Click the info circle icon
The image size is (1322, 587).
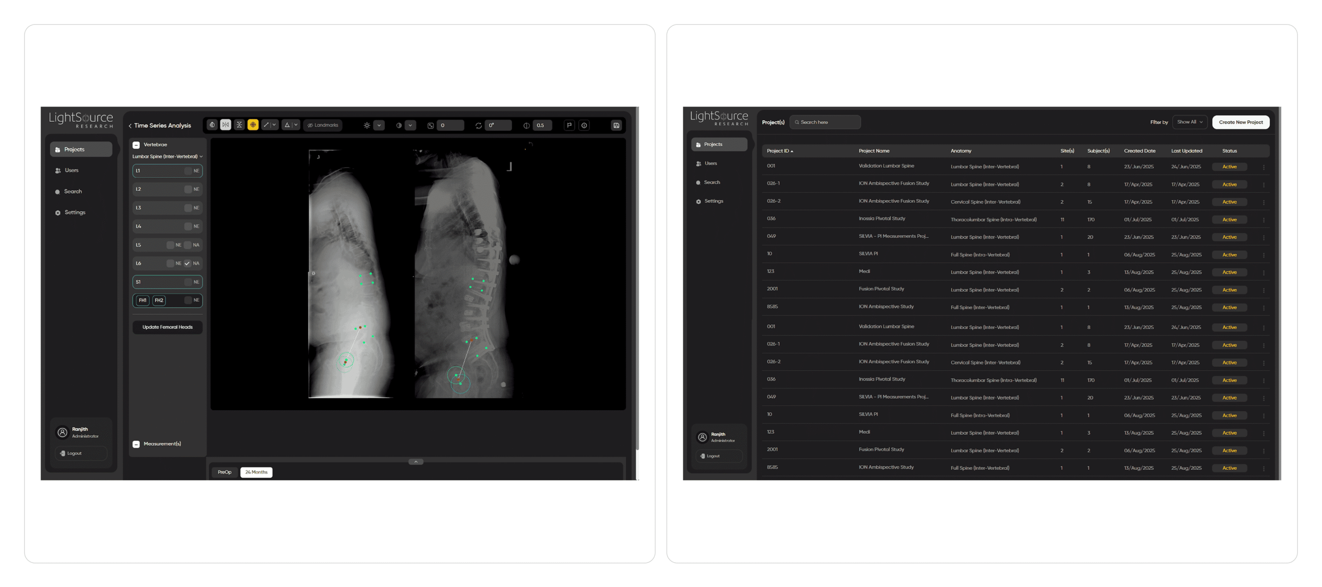click(584, 125)
